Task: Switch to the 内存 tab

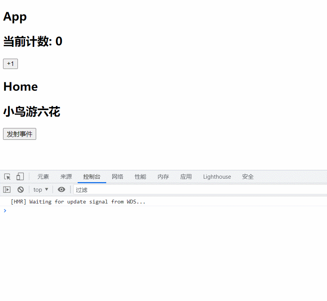Action: 163,177
